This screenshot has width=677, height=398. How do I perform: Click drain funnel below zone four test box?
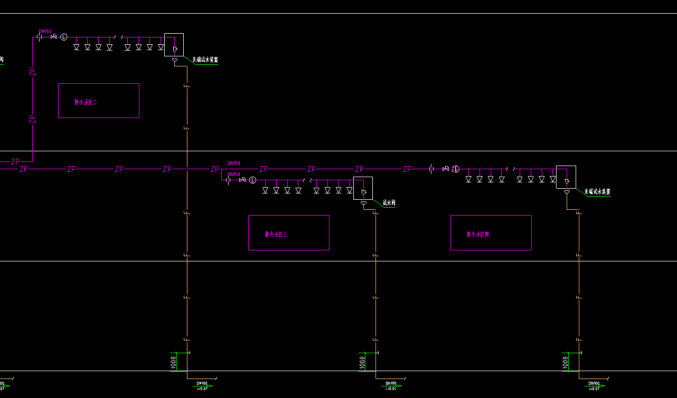tap(567, 192)
